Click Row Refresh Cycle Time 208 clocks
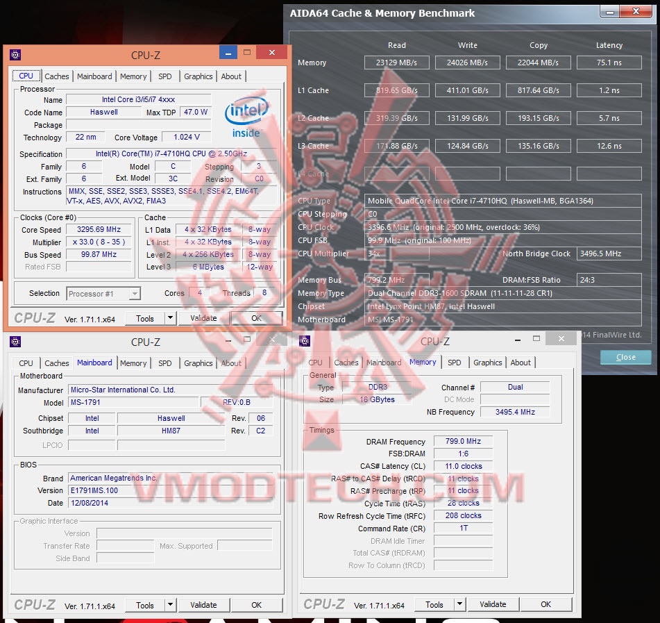The image size is (660, 623). pyautogui.click(x=463, y=515)
